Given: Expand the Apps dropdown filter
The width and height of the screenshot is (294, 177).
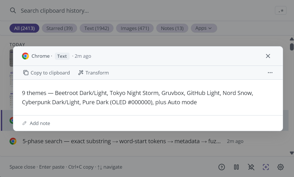Looking at the screenshot, I should [204, 28].
